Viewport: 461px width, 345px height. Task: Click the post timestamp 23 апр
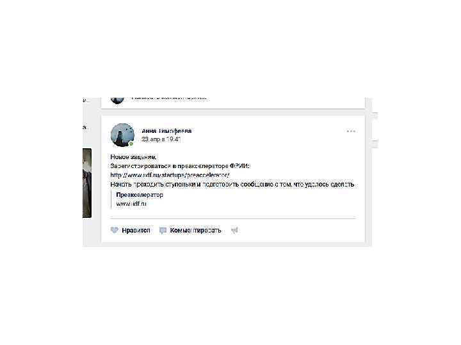tap(161, 139)
